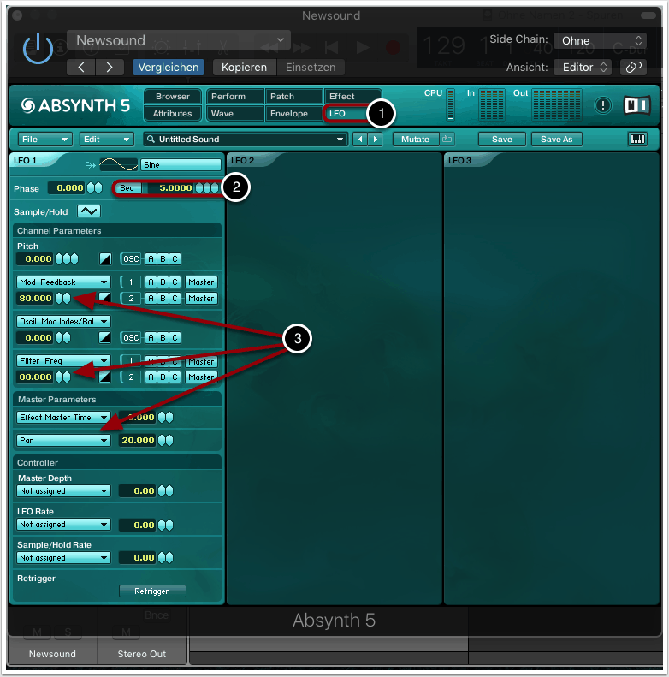Open Master Depth Not assigned dropdown

(63, 491)
